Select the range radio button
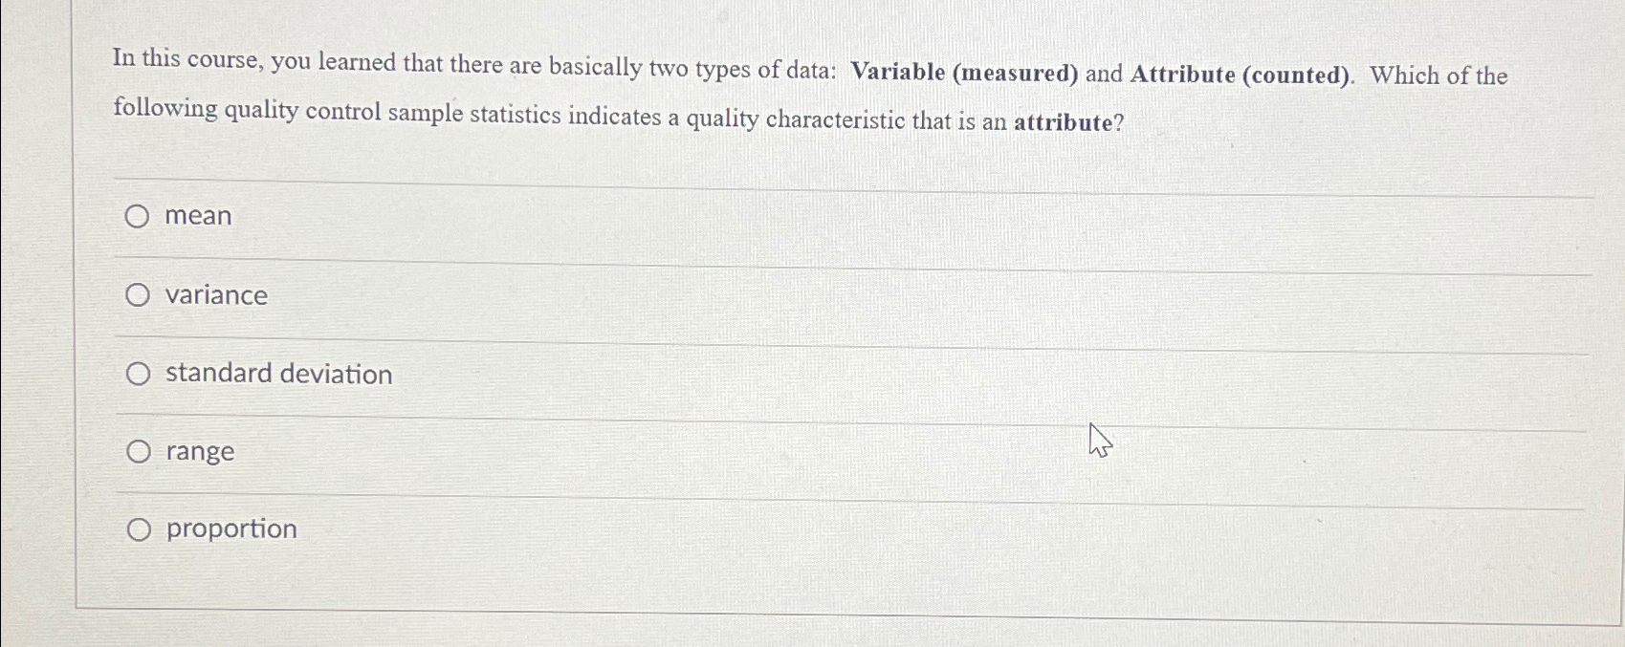 [139, 450]
